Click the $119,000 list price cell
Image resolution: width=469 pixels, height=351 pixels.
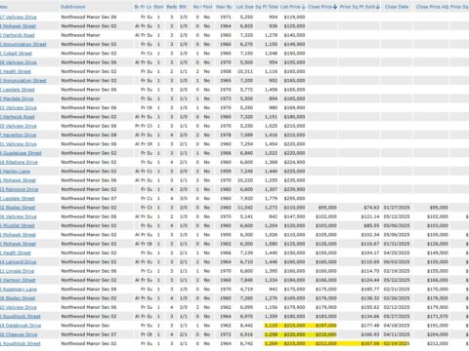click(294, 17)
